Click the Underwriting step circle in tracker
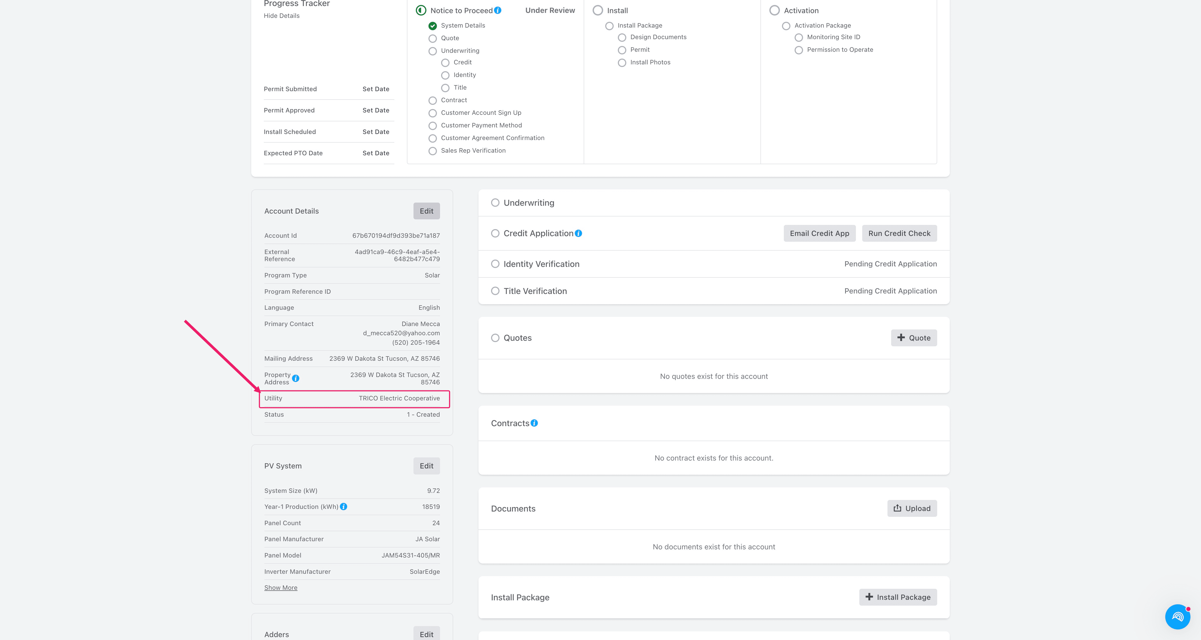 pos(433,51)
